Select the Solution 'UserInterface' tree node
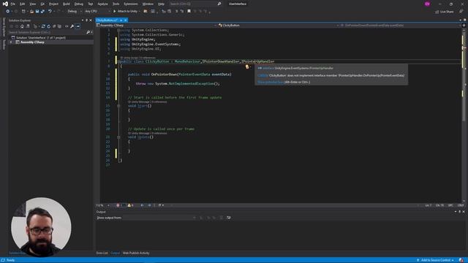This screenshot has width=468, height=263. tap(41, 37)
